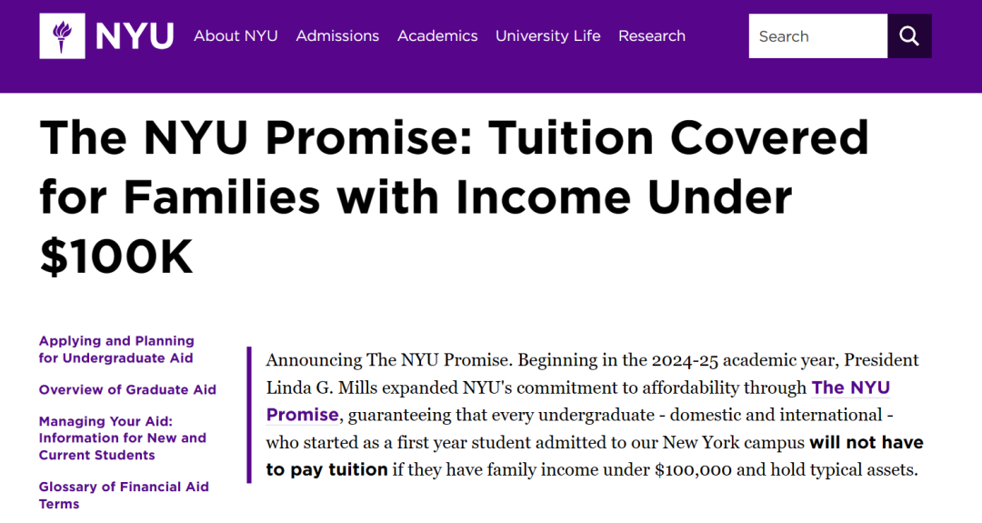Go to the Academics section
Viewport: 982px width, 523px height.
437,36
